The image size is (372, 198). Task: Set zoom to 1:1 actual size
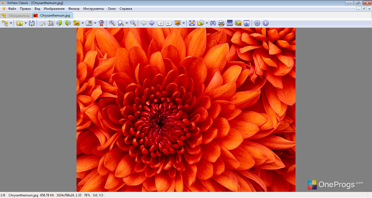tap(121, 23)
